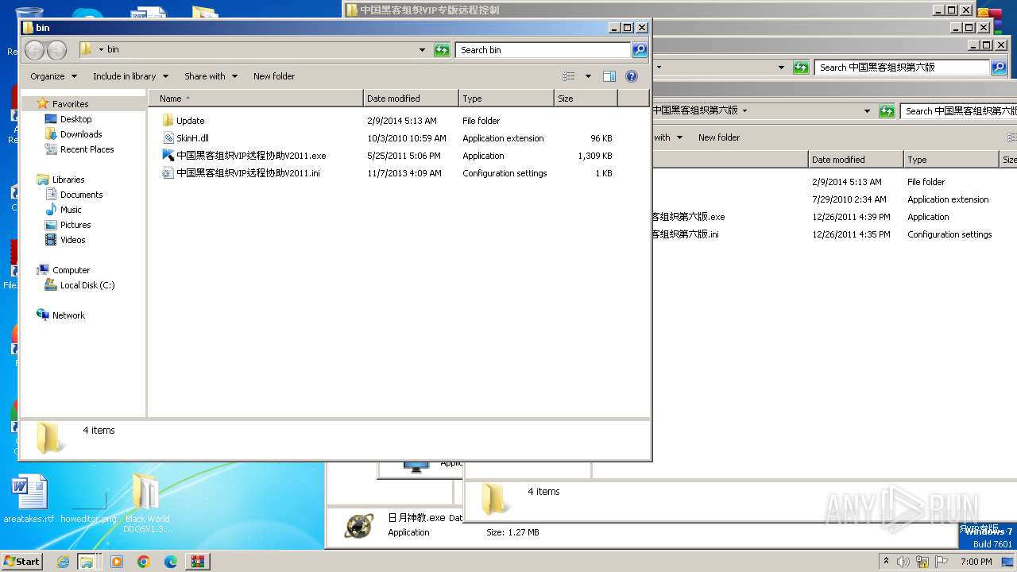
Task: Select the 中国黑客组织VIP远程协助V2011.exe application icon
Action: click(x=168, y=156)
